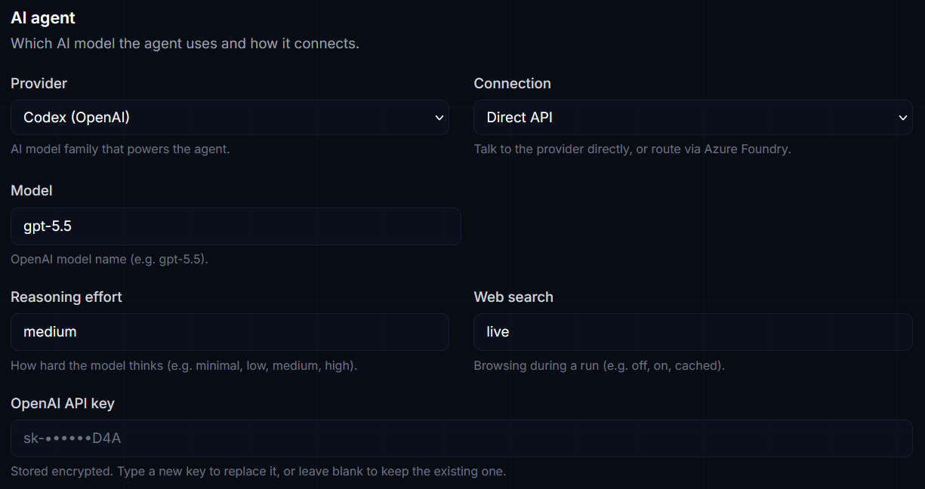This screenshot has width=925, height=489.
Task: Click the 'Web search' label
Action: click(x=513, y=297)
